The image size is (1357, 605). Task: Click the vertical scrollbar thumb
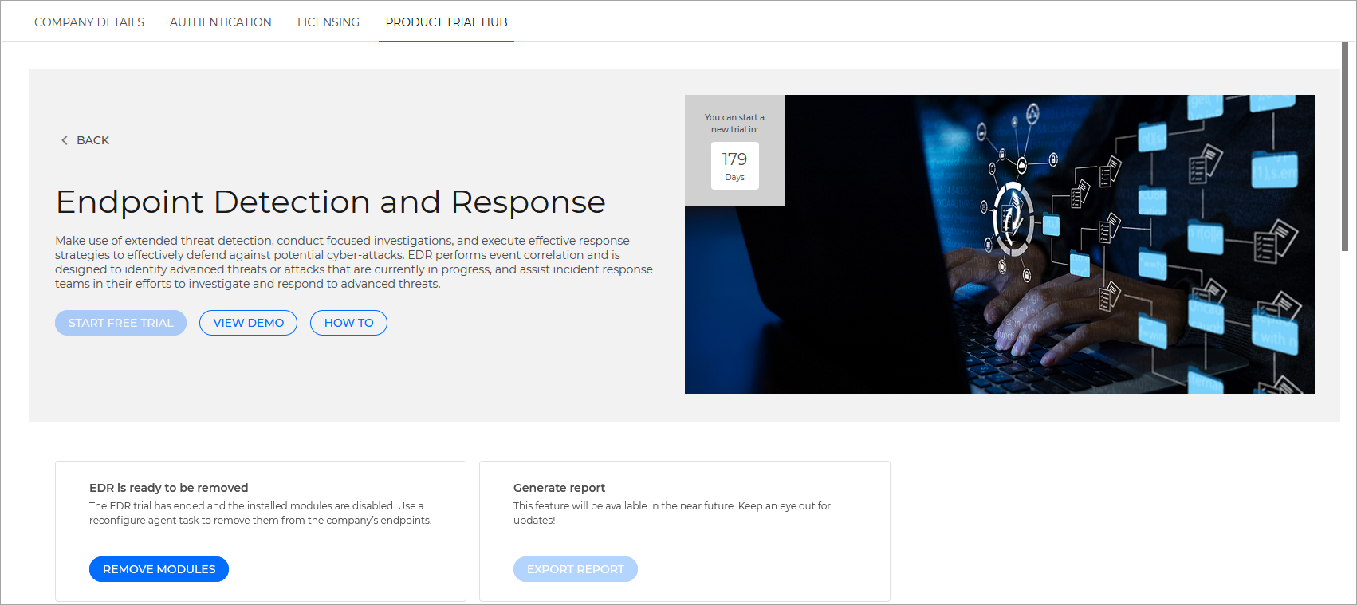[1344, 147]
